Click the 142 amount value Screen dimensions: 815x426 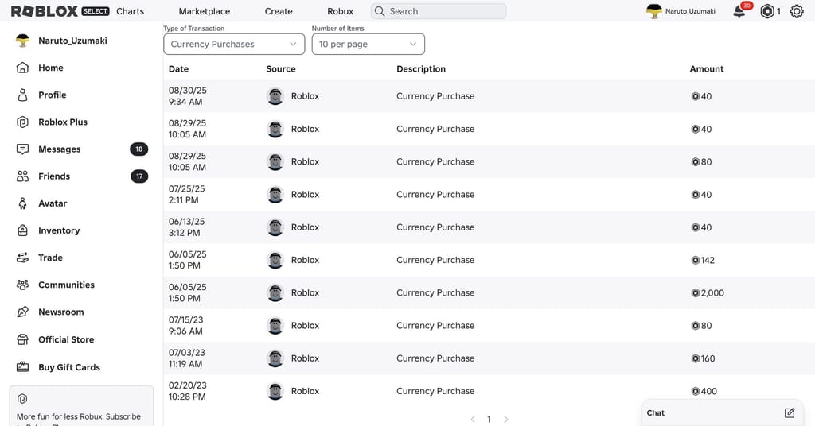pyautogui.click(x=708, y=260)
